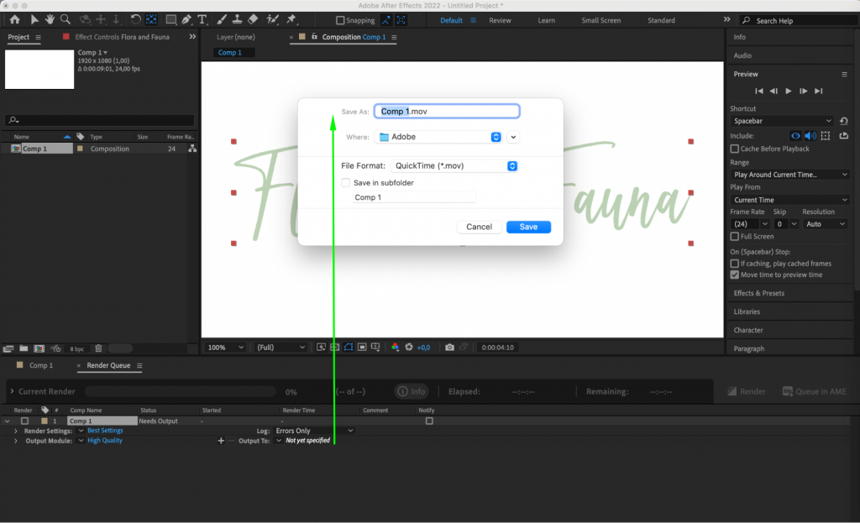Select the Type tool

[x=202, y=20]
